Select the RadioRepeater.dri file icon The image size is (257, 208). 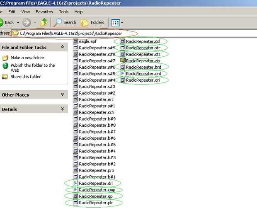point(122,80)
